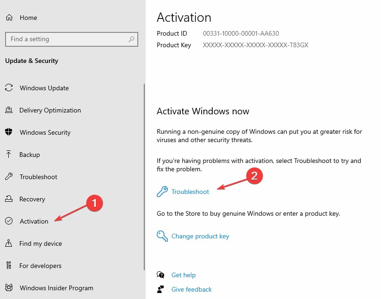
Task: Click the Backup arrow icon
Action: tap(9, 155)
